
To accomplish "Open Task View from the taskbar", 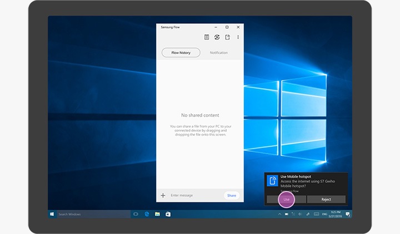I will 136,214.
